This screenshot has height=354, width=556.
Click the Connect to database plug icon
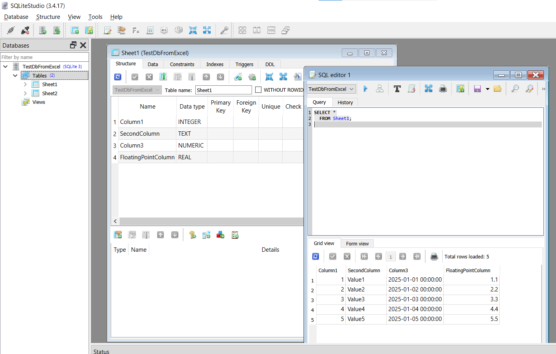click(11, 30)
